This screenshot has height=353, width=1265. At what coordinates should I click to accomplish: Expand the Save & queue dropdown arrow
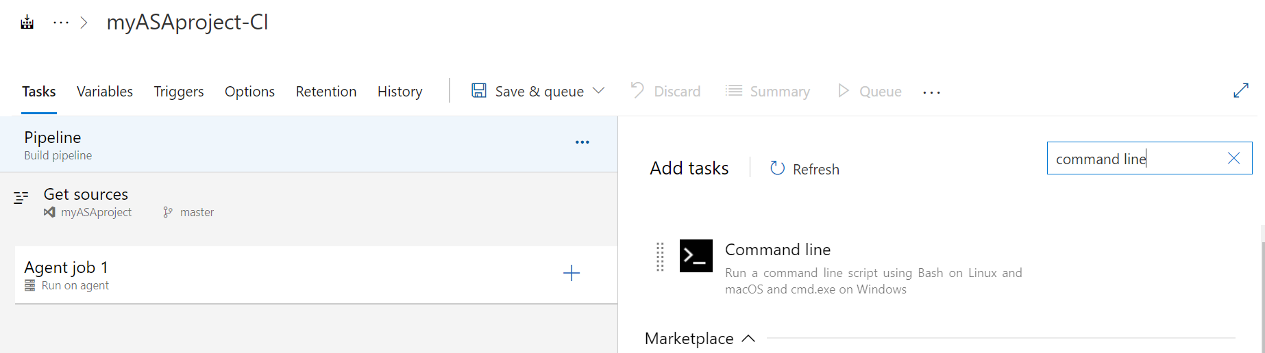[598, 91]
